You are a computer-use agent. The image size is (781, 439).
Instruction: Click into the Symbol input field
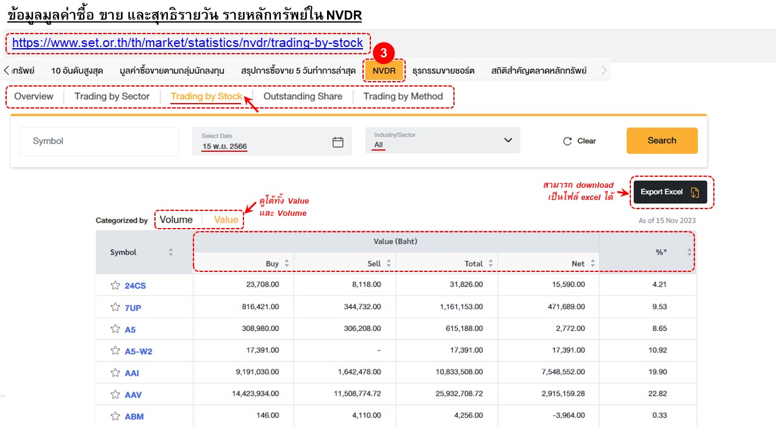(x=98, y=141)
